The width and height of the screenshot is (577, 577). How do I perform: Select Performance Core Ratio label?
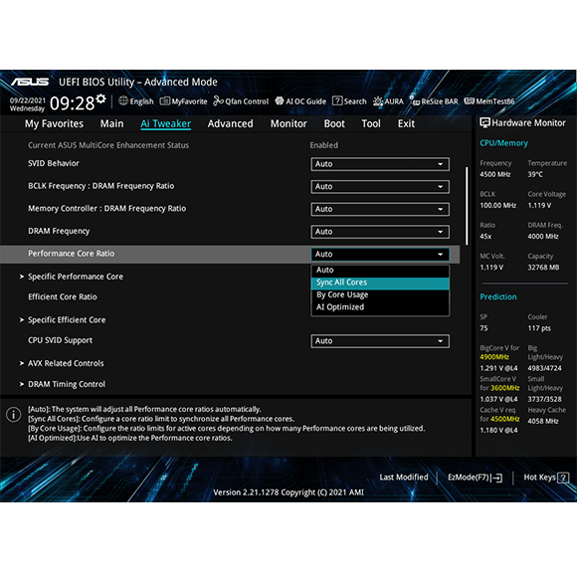point(71,254)
